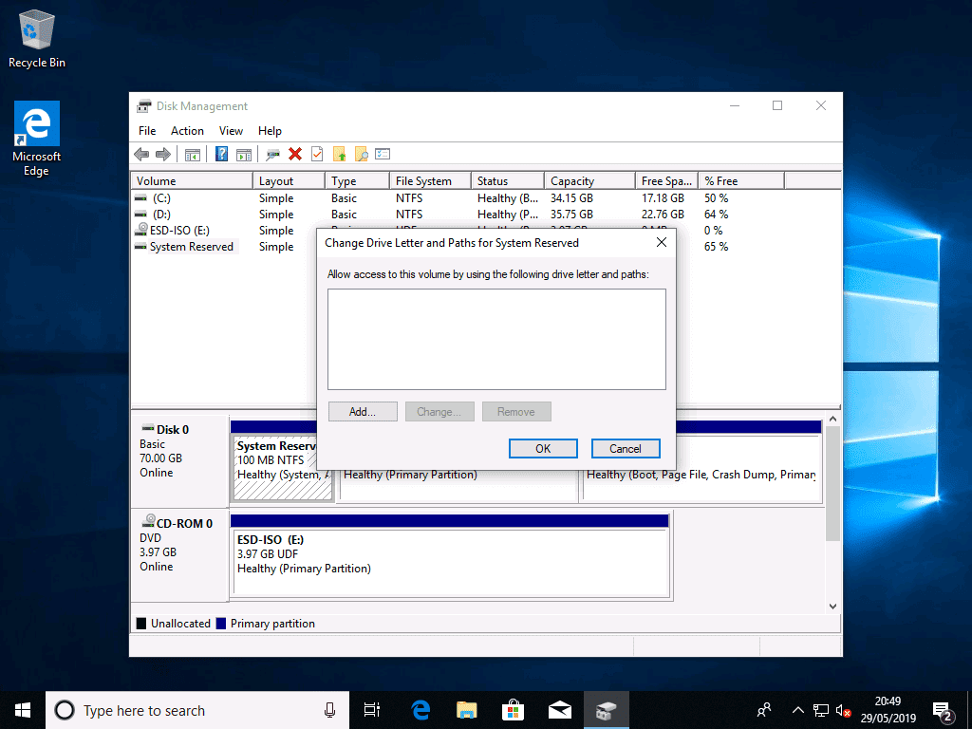This screenshot has height=729, width=972.
Task: Click the scroll up arrow in graphical view
Action: click(x=832, y=420)
